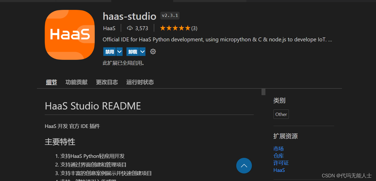
Task: Click the Official IDE description text
Action: click(217, 40)
